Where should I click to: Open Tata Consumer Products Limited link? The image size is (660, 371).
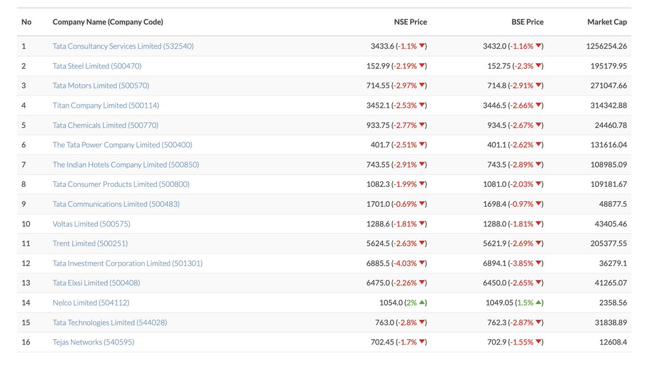(x=121, y=184)
